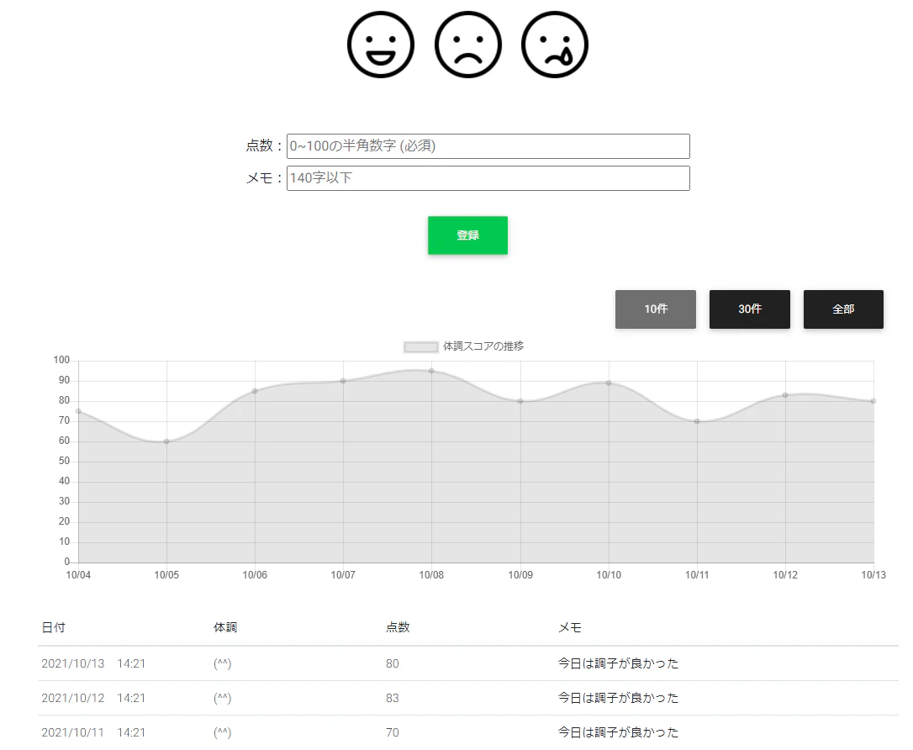The width and height of the screenshot is (913, 750).
Task: Show the last 10件 records
Action: [x=656, y=309]
